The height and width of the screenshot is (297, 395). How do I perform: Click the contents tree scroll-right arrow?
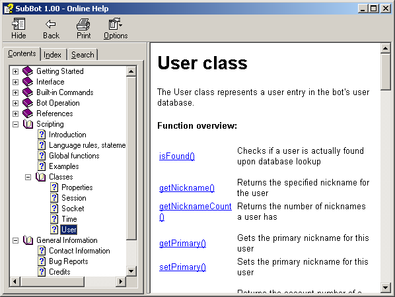click(x=121, y=281)
